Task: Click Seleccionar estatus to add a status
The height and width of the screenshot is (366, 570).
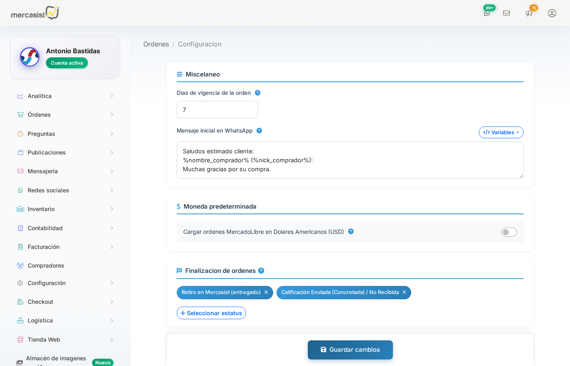Action: [211, 313]
